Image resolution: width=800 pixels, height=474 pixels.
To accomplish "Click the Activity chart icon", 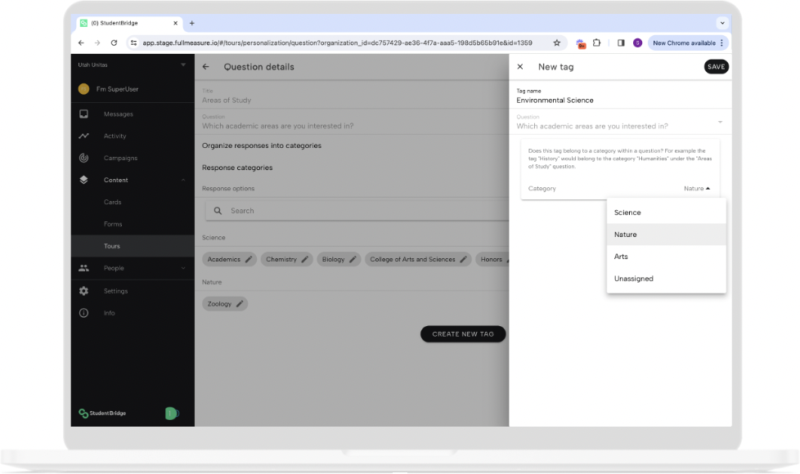I will (83, 136).
